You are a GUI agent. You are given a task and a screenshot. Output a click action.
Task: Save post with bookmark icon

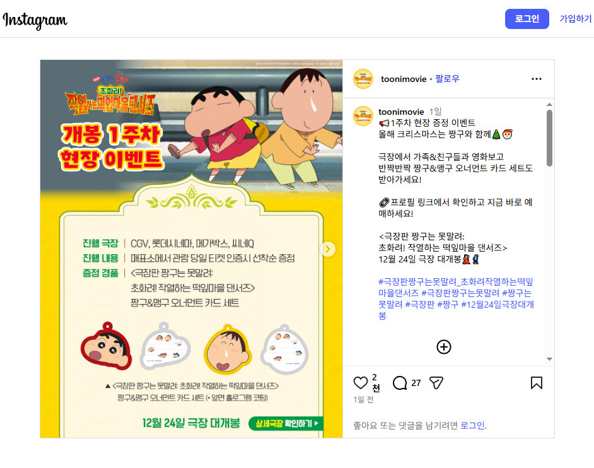[537, 383]
